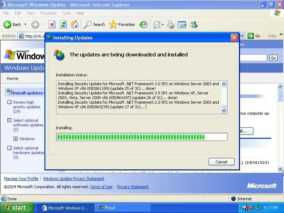Click the Stop page loading icon
This screenshot has height=213, width=284.
pos(52,24)
